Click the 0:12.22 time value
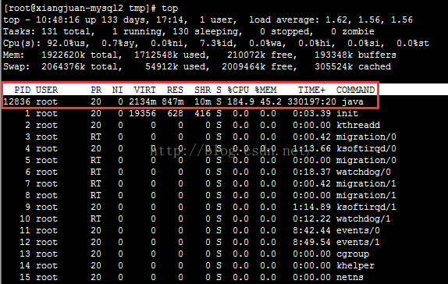Viewport: 448px width, 284px height. pos(311,219)
